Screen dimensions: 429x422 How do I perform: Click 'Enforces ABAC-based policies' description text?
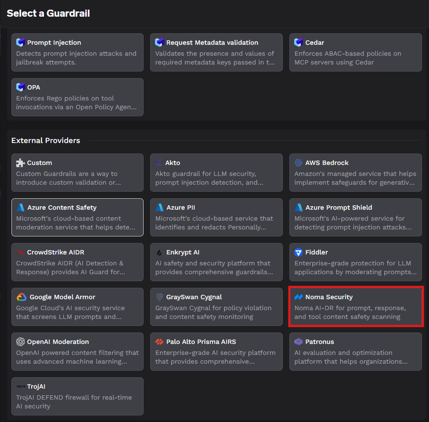(348, 58)
